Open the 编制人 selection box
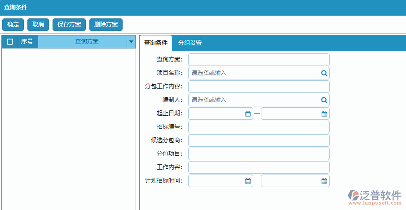 click(x=254, y=100)
